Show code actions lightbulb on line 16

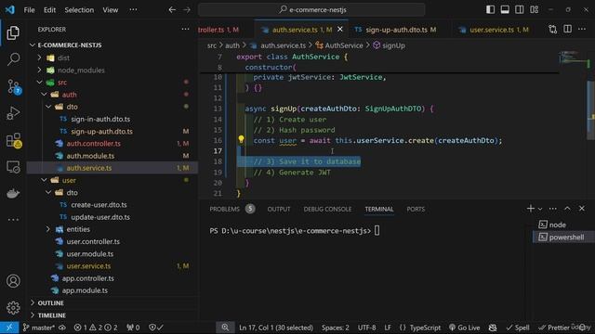241,139
